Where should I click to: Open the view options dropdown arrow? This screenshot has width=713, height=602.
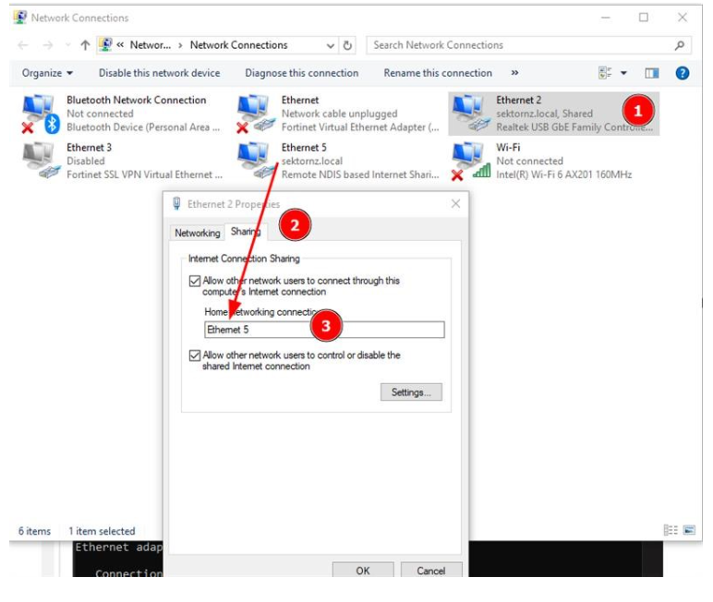coord(624,73)
